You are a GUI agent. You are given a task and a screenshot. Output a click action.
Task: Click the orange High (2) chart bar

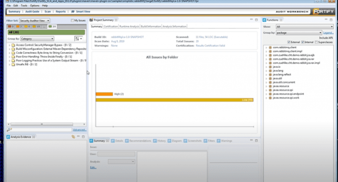(x=104, y=94)
